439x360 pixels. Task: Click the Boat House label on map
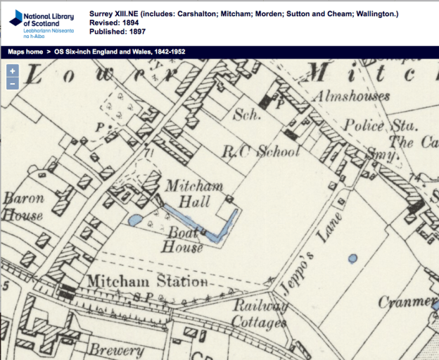(184, 240)
